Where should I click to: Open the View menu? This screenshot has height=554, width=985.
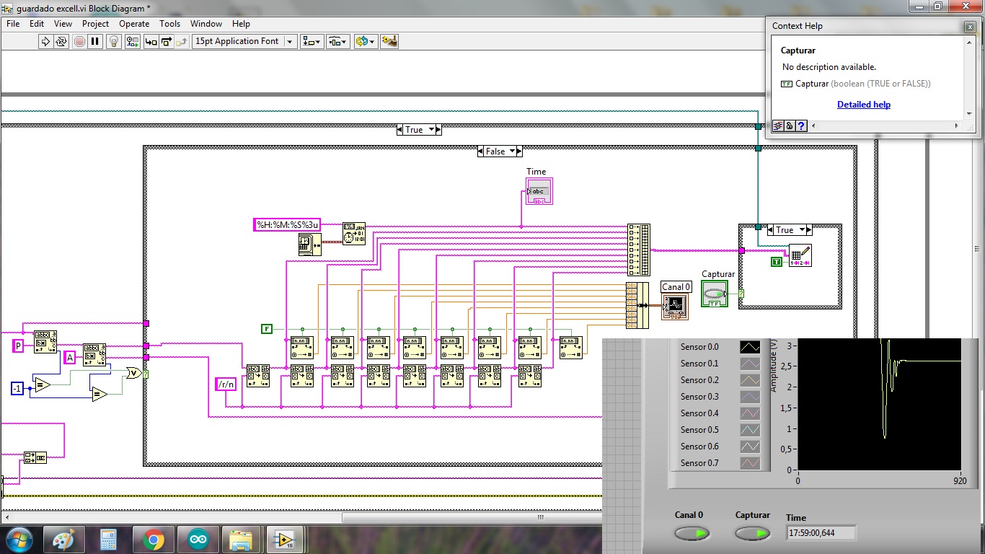pos(63,24)
